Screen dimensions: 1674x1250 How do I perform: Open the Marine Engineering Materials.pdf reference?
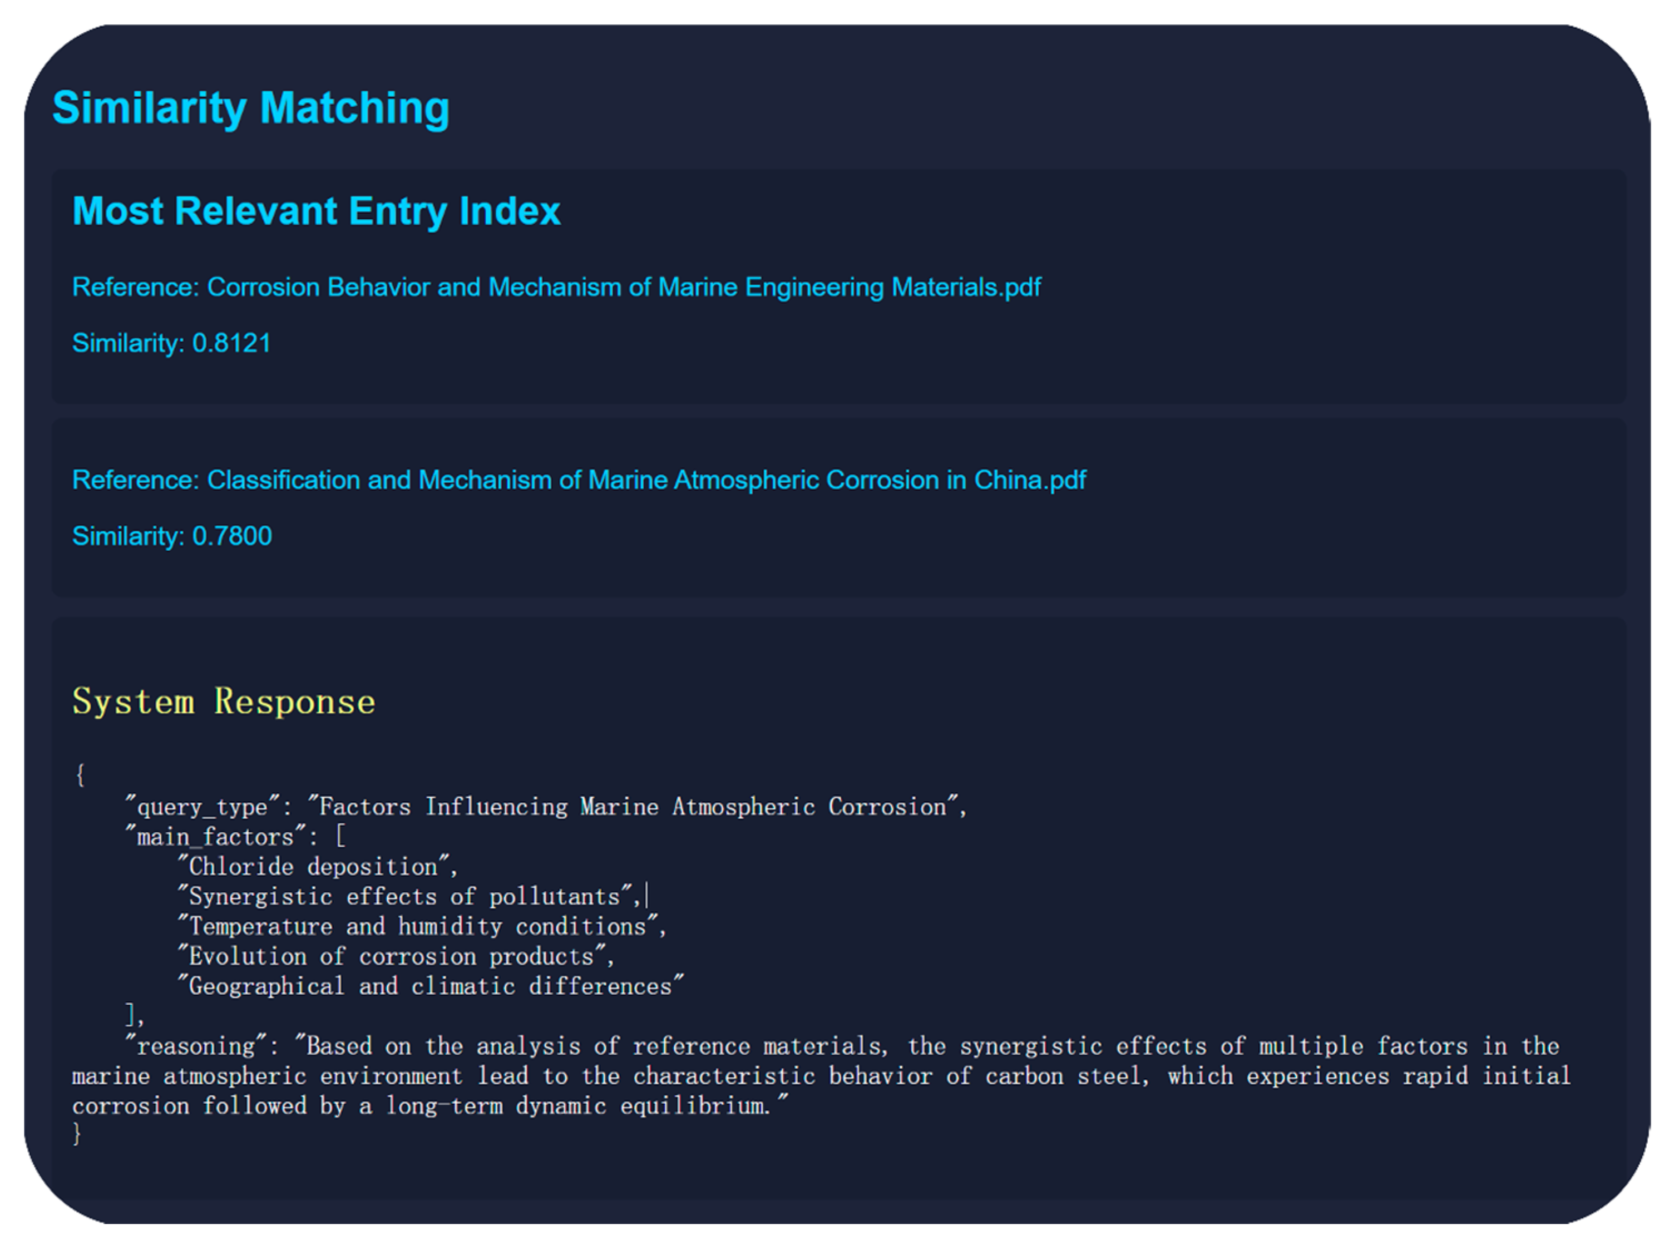(x=555, y=287)
